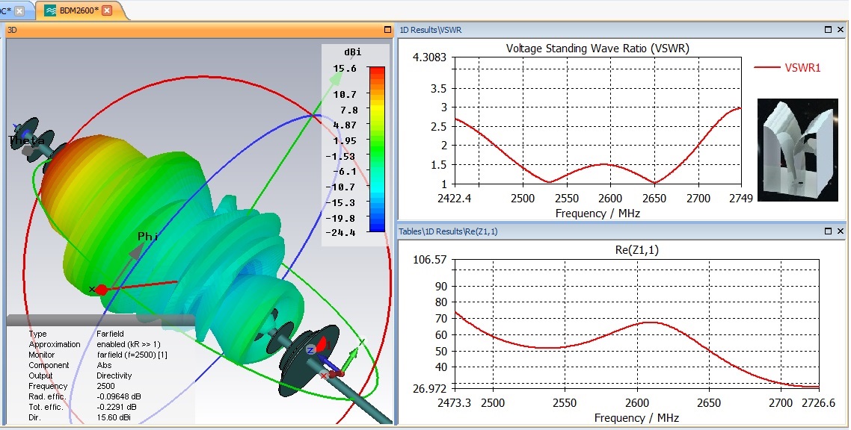The height and width of the screenshot is (430, 851).
Task: Click the Component value Abs
Action: (104, 365)
